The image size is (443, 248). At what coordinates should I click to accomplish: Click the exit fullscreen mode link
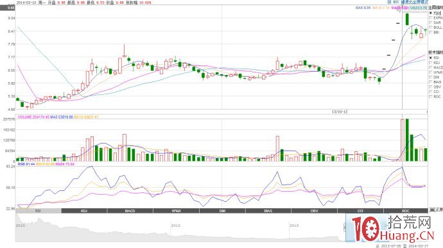point(415,2)
